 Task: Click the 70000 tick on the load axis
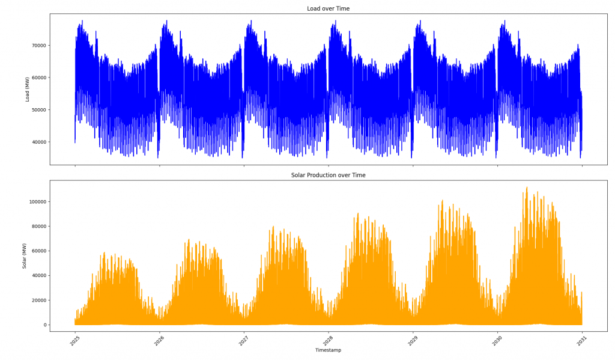(x=38, y=46)
